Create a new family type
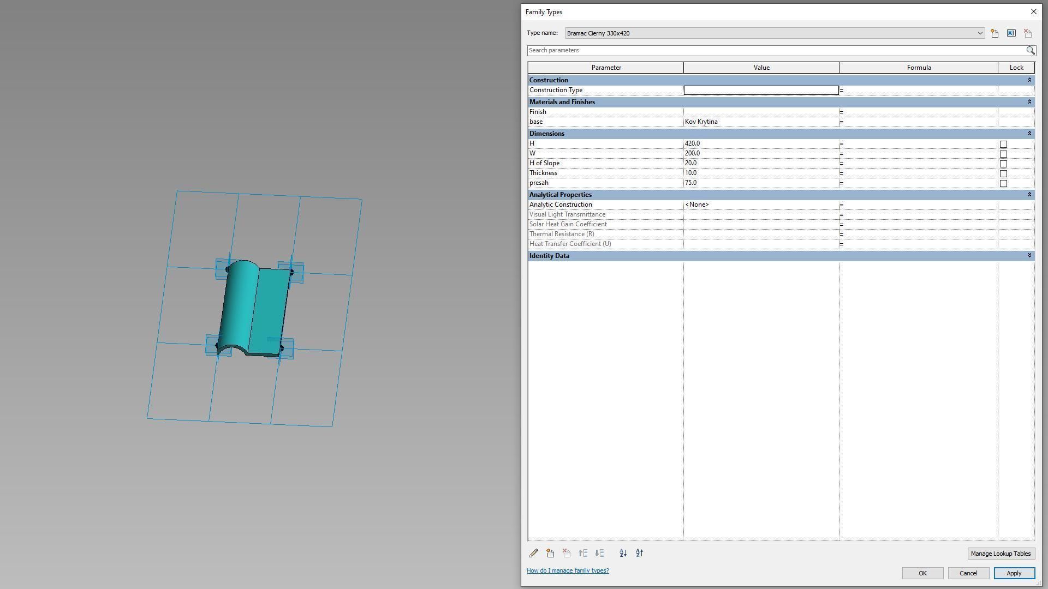 (x=993, y=33)
